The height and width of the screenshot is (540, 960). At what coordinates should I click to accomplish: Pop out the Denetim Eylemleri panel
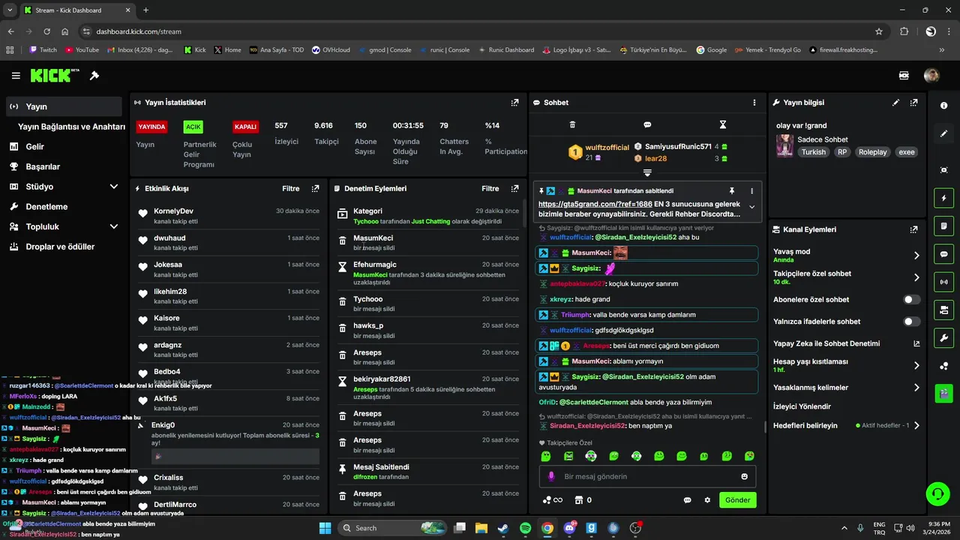(514, 189)
